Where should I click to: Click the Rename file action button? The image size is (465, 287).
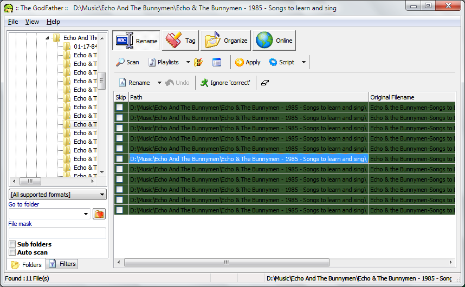point(134,83)
